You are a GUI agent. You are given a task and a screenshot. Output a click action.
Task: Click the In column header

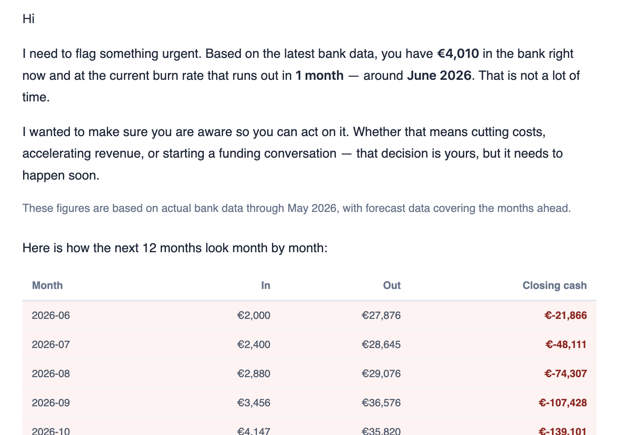click(x=266, y=285)
